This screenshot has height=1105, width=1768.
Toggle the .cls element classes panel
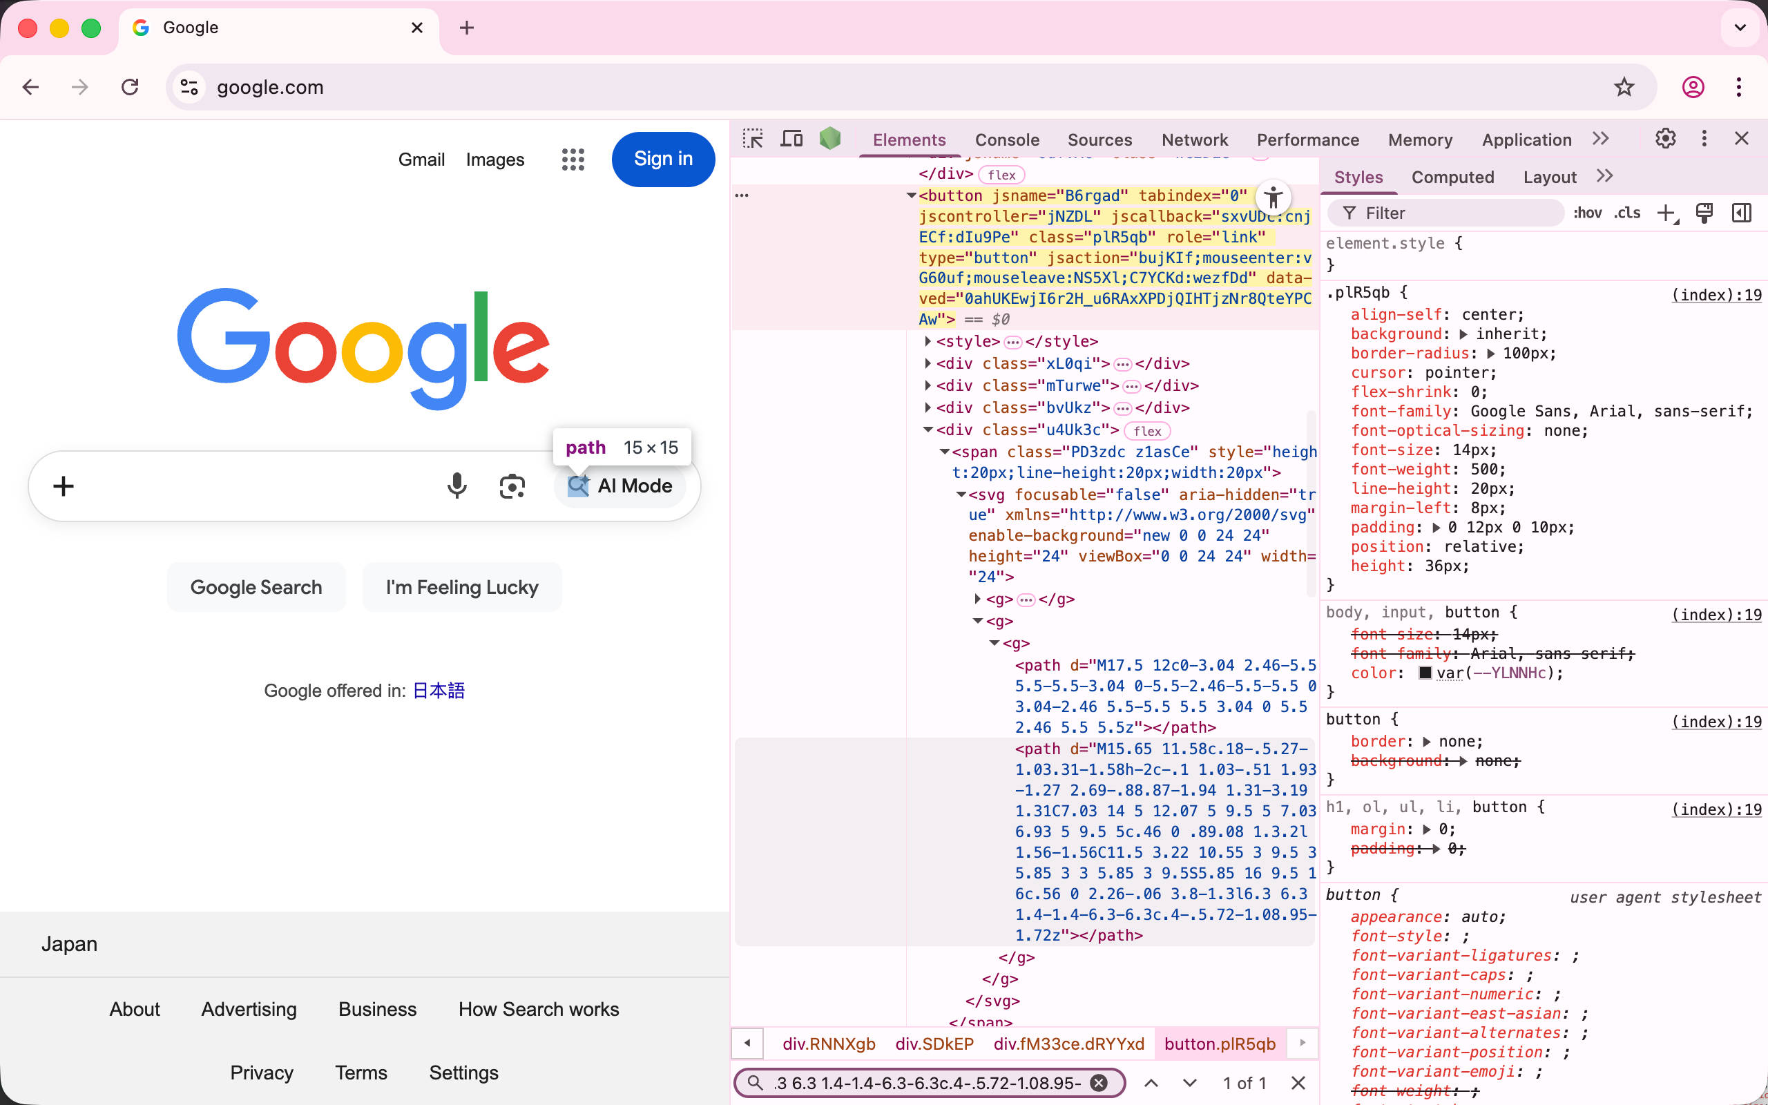(x=1627, y=213)
